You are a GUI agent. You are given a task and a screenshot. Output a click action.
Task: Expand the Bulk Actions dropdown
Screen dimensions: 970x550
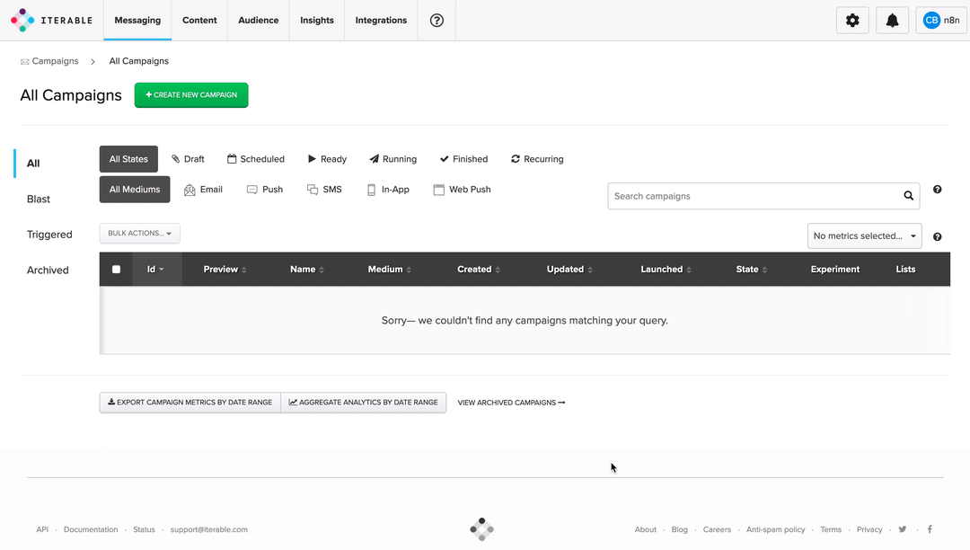(x=139, y=234)
